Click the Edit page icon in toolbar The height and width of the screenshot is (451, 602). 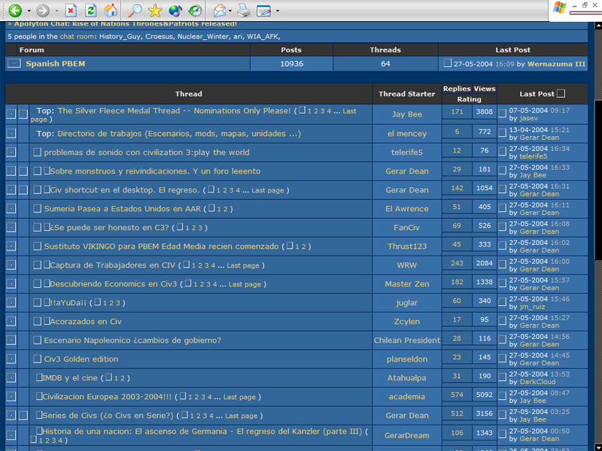264,11
